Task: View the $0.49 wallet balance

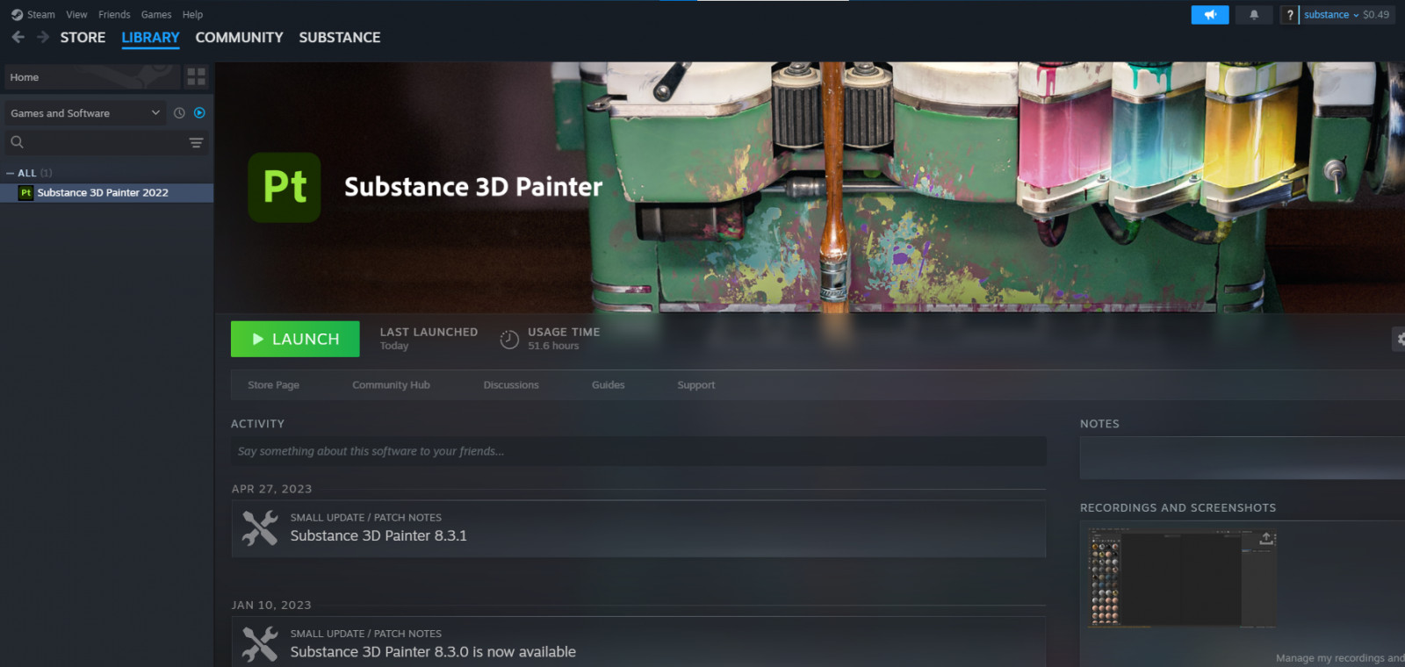Action: pyautogui.click(x=1376, y=14)
